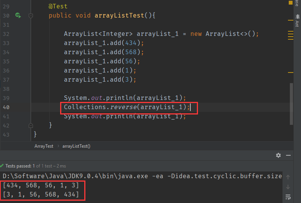
Task: Click the new ArrayList<>() declaration line
Action: point(161,34)
